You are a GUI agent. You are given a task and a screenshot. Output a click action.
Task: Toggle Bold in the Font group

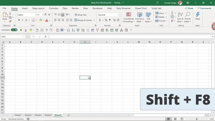pos(19,20)
